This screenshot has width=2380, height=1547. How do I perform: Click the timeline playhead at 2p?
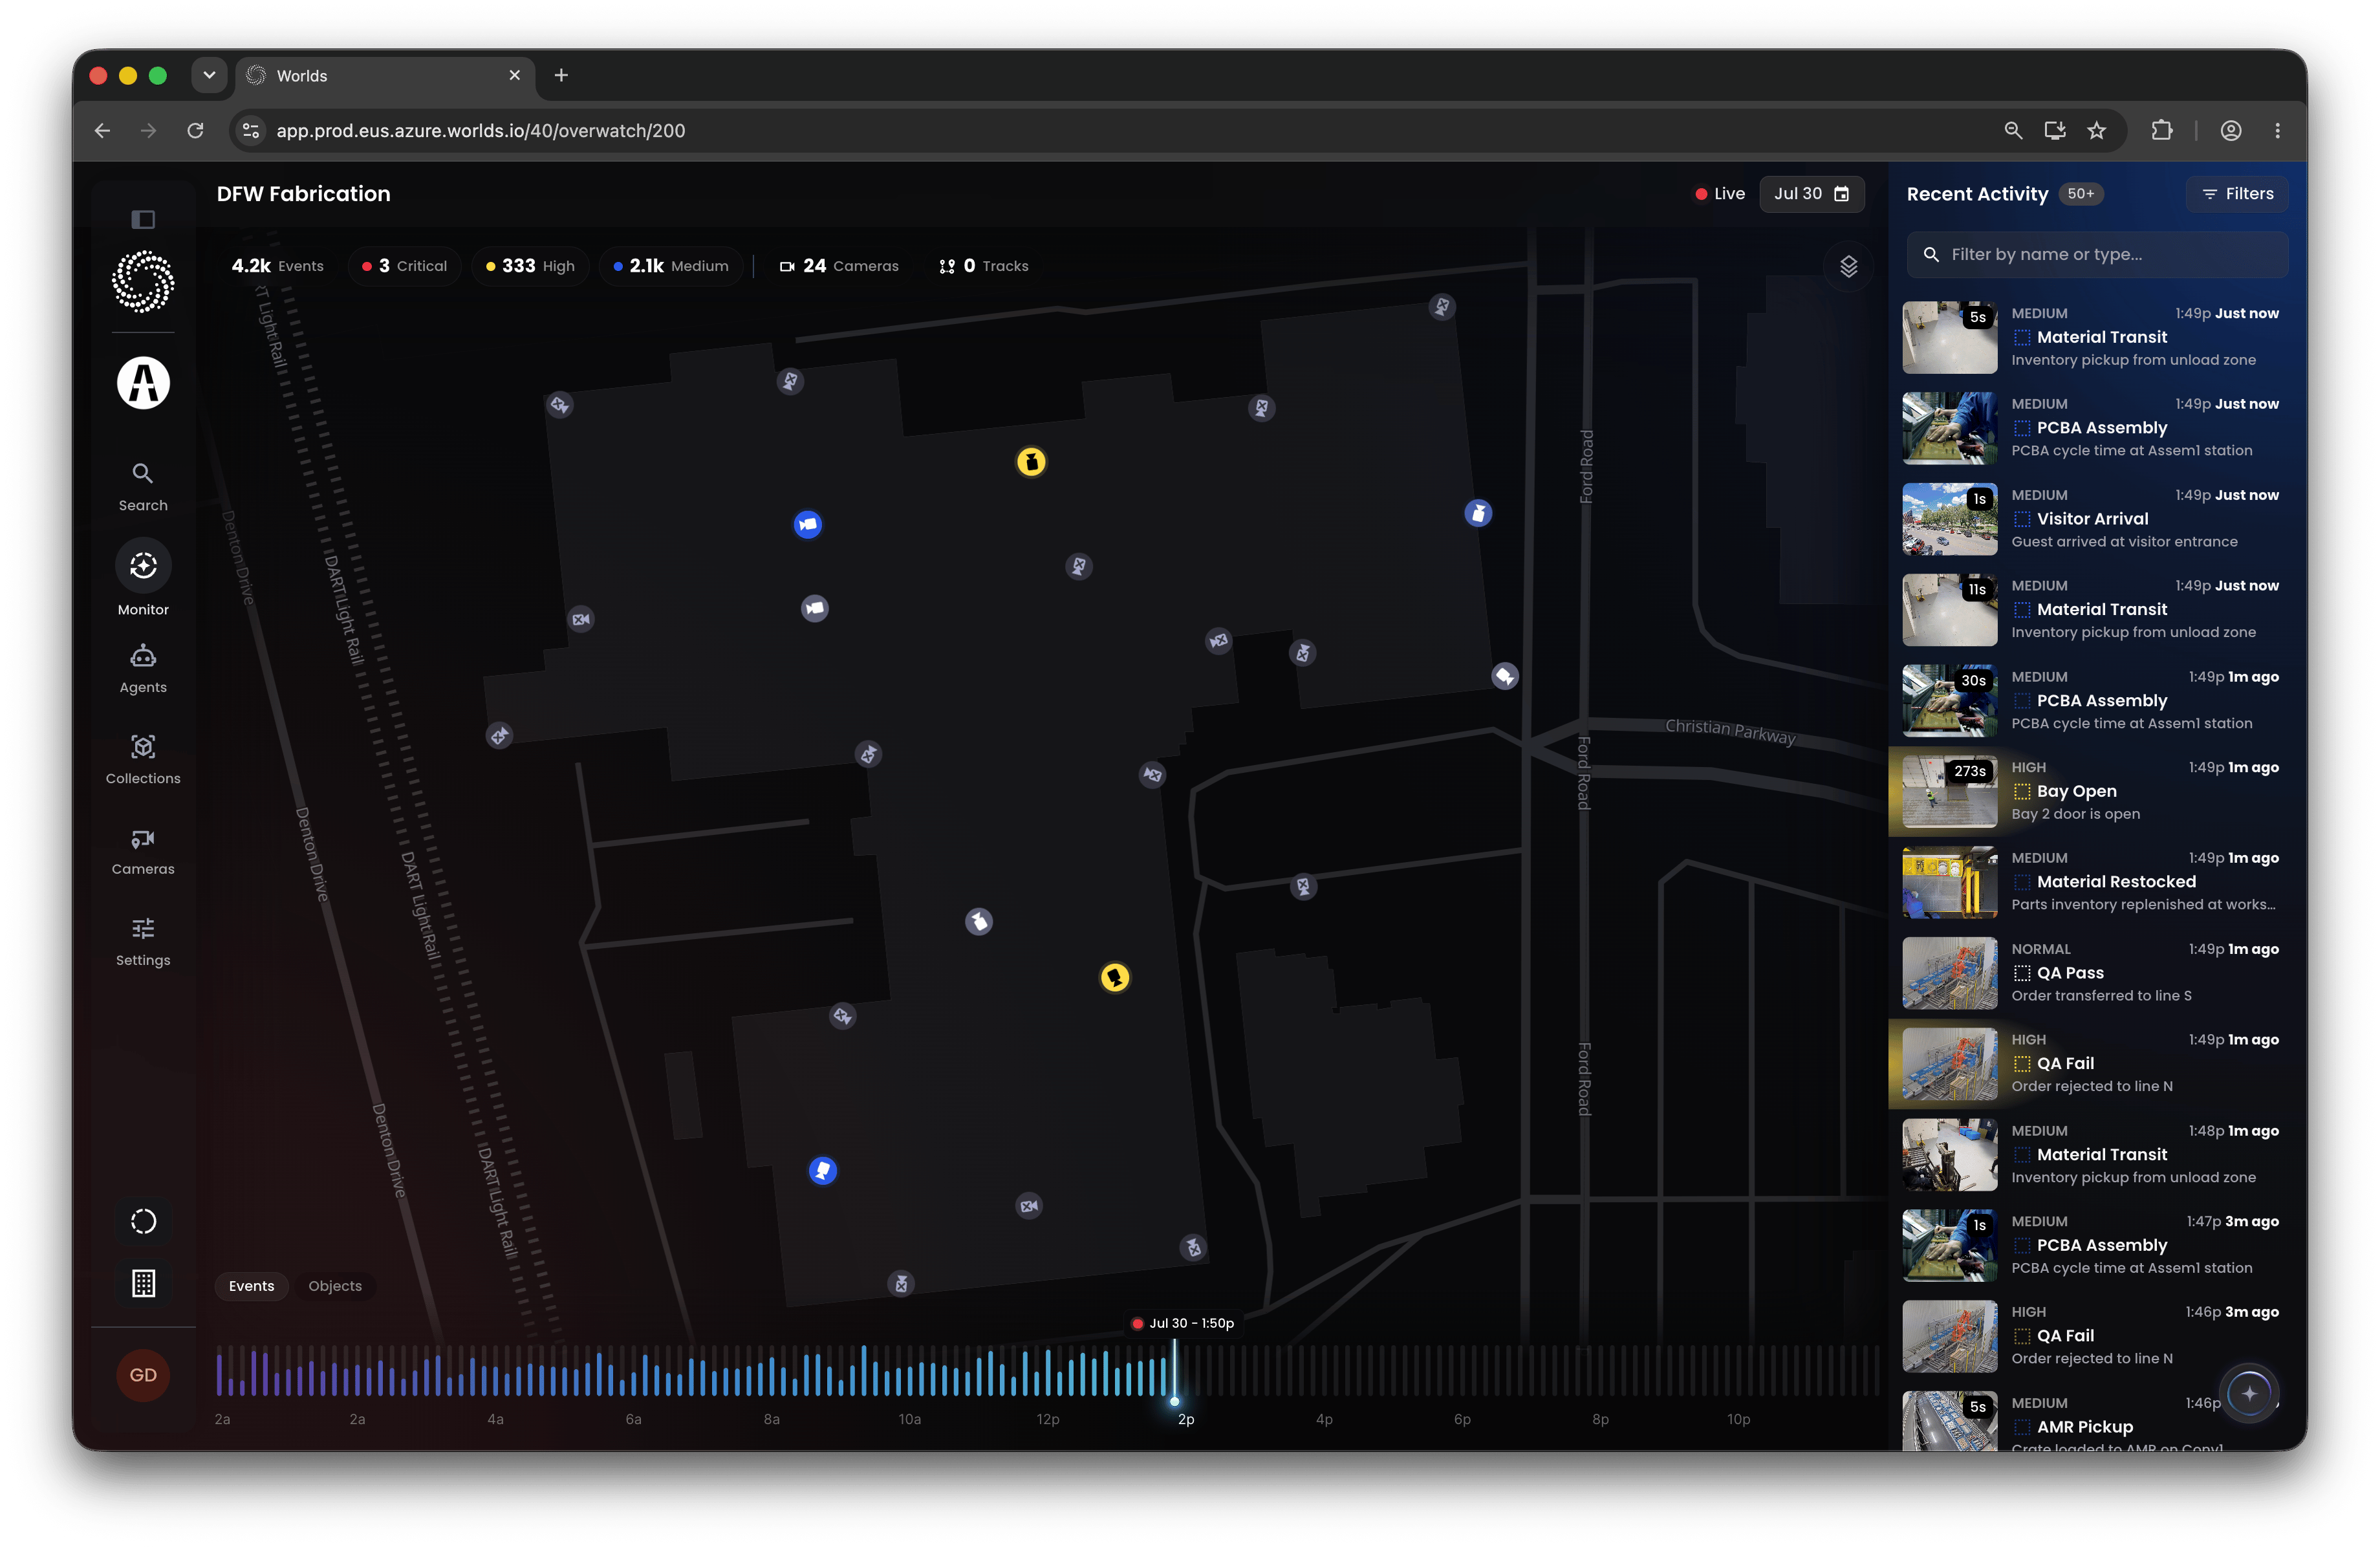click(1175, 1401)
